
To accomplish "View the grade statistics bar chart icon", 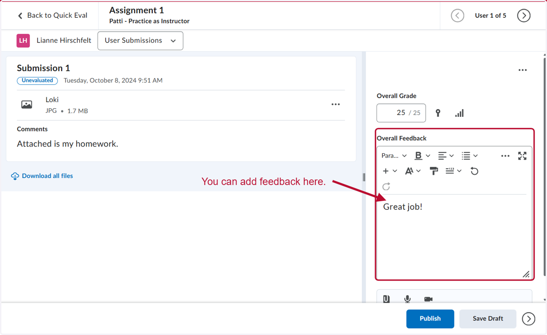I will (x=459, y=113).
